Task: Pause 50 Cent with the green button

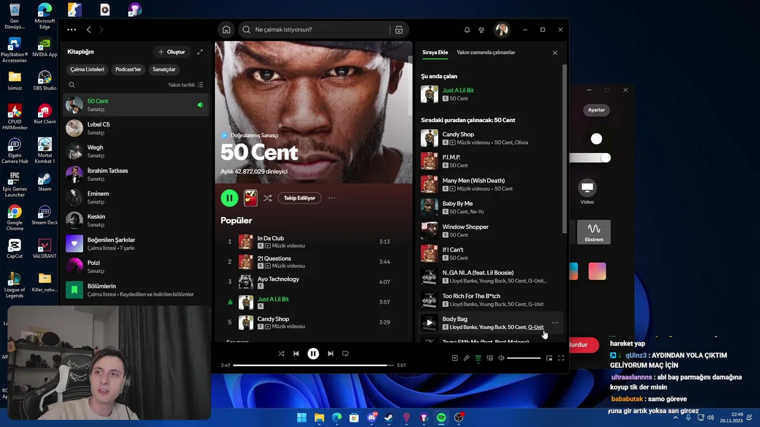Action: pyautogui.click(x=229, y=198)
